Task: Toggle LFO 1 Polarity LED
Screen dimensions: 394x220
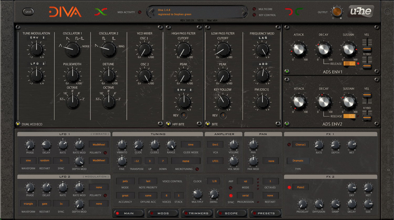Action: pyautogui.click(x=105, y=152)
